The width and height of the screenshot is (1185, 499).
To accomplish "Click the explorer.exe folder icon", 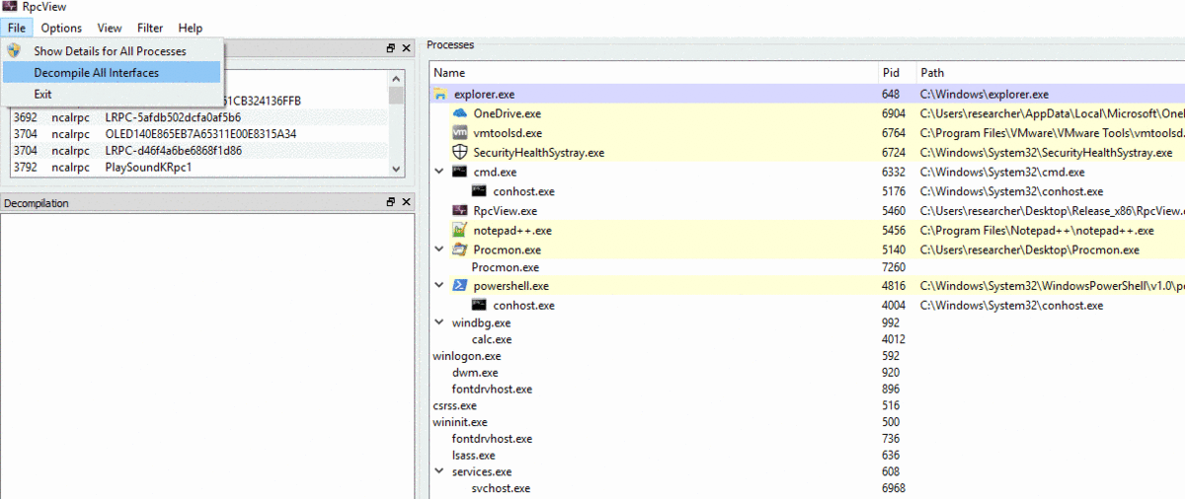I will 440,95.
